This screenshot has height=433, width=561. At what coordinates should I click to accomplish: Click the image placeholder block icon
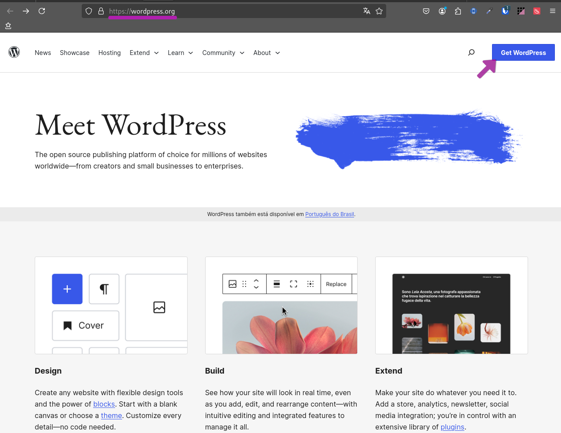point(159,307)
